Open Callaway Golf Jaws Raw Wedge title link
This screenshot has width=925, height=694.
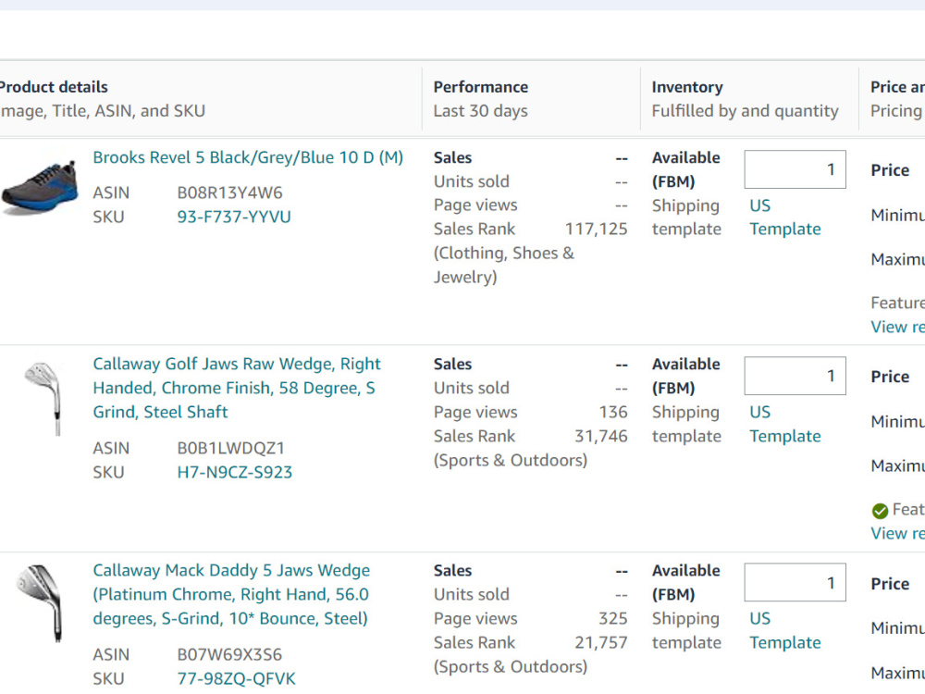(237, 388)
